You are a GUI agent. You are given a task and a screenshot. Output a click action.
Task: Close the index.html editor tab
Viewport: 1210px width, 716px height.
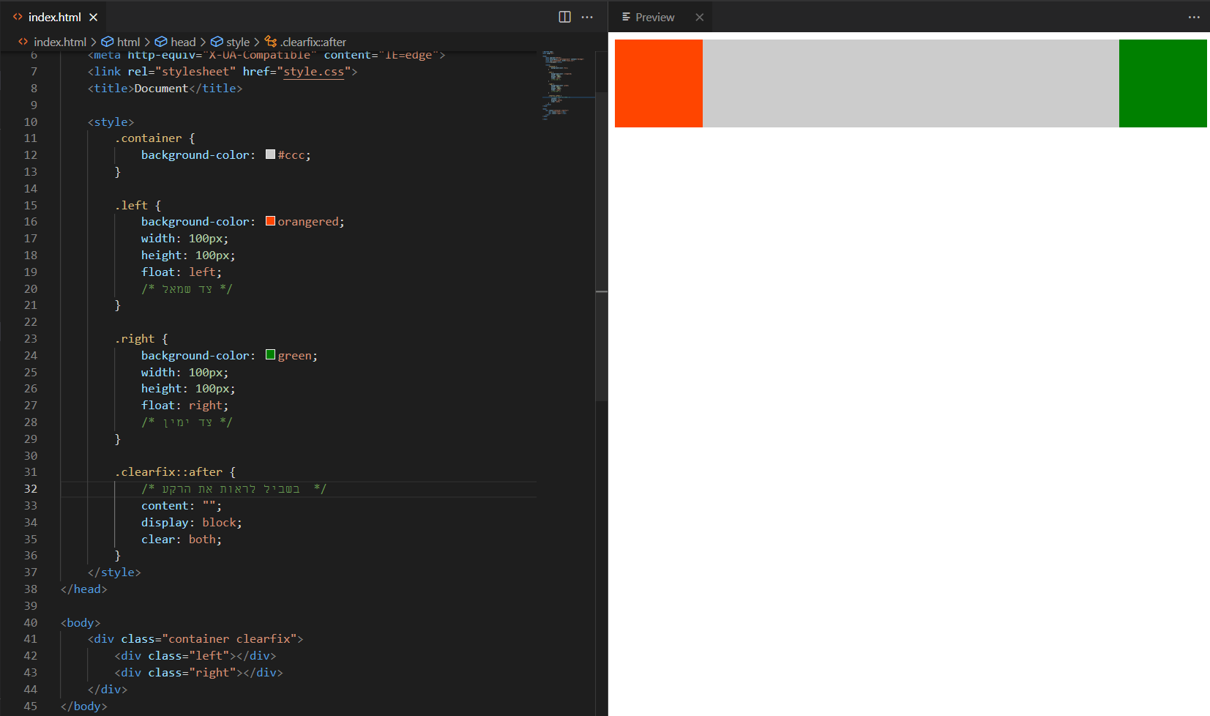[94, 17]
